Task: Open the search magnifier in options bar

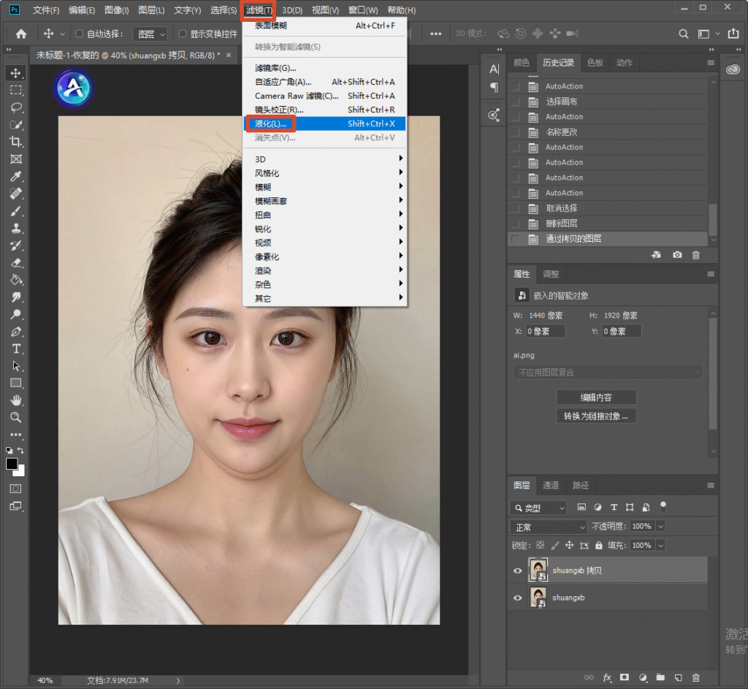Action: (683, 34)
